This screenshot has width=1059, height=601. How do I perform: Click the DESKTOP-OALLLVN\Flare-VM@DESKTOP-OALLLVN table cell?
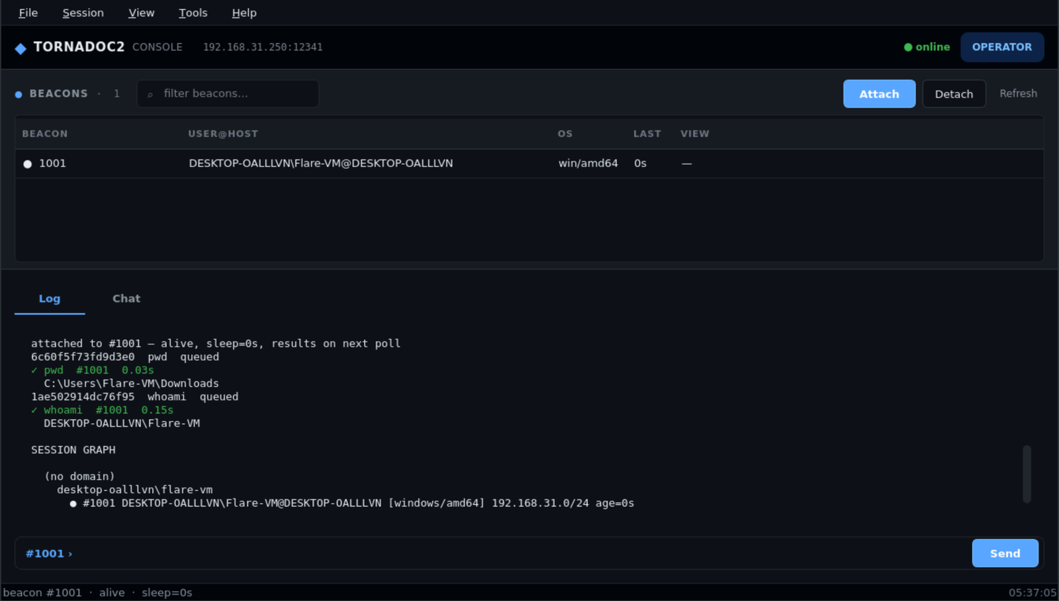321,163
